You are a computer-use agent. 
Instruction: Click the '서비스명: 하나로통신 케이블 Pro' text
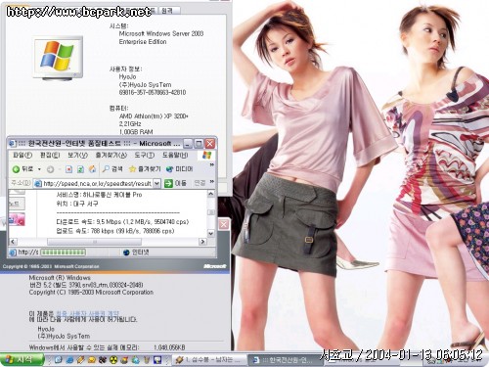pyautogui.click(x=99, y=195)
